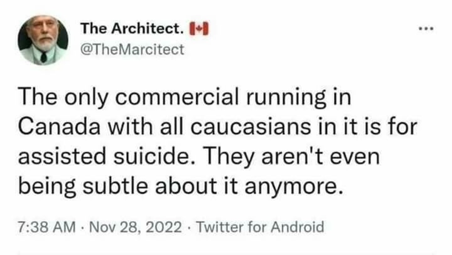Click the year "2022" in the date

click(x=167, y=227)
